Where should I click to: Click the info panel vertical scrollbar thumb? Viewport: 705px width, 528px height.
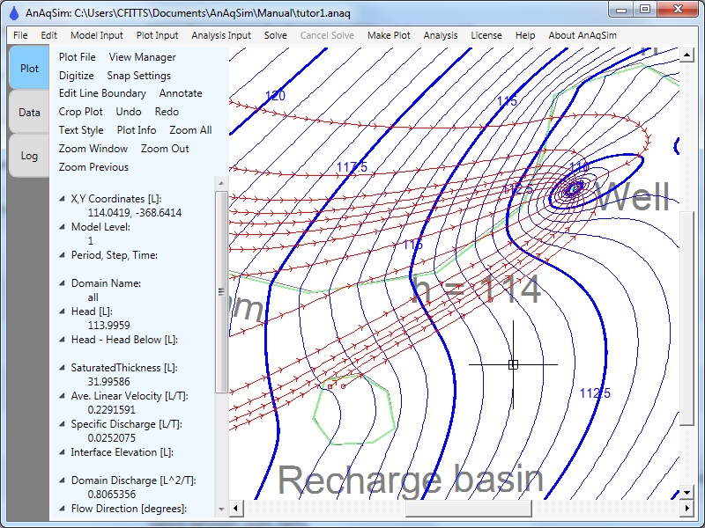point(221,290)
